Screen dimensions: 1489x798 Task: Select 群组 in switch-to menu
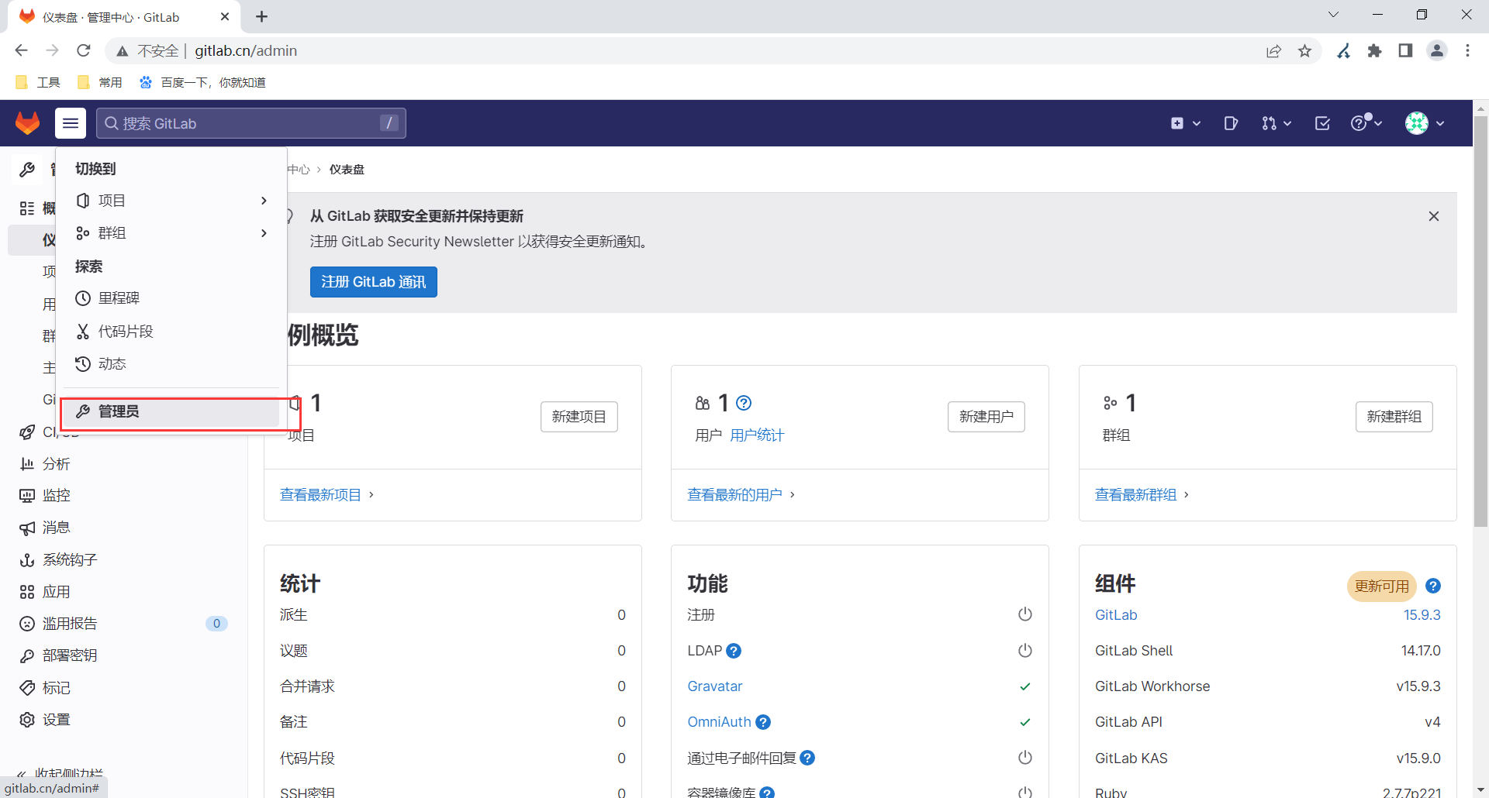point(171,233)
